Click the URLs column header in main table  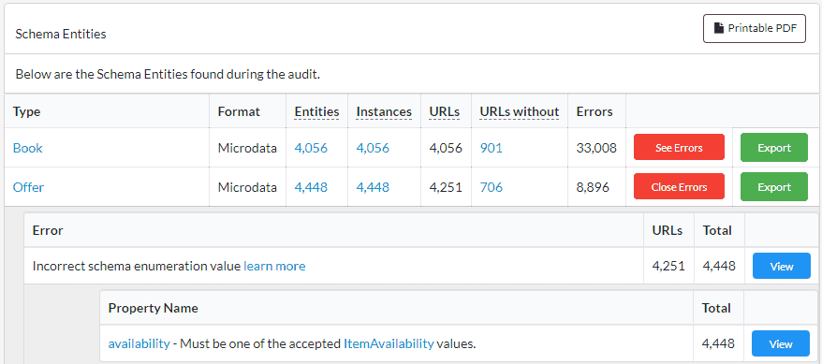(445, 111)
